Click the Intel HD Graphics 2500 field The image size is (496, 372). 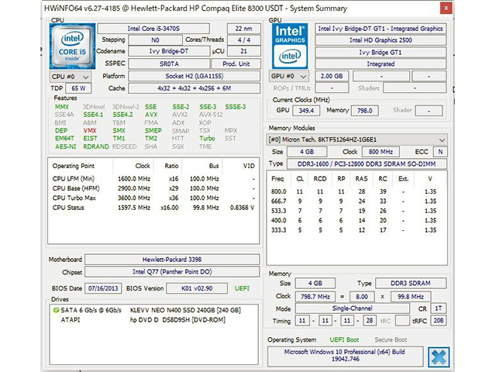pos(381,40)
